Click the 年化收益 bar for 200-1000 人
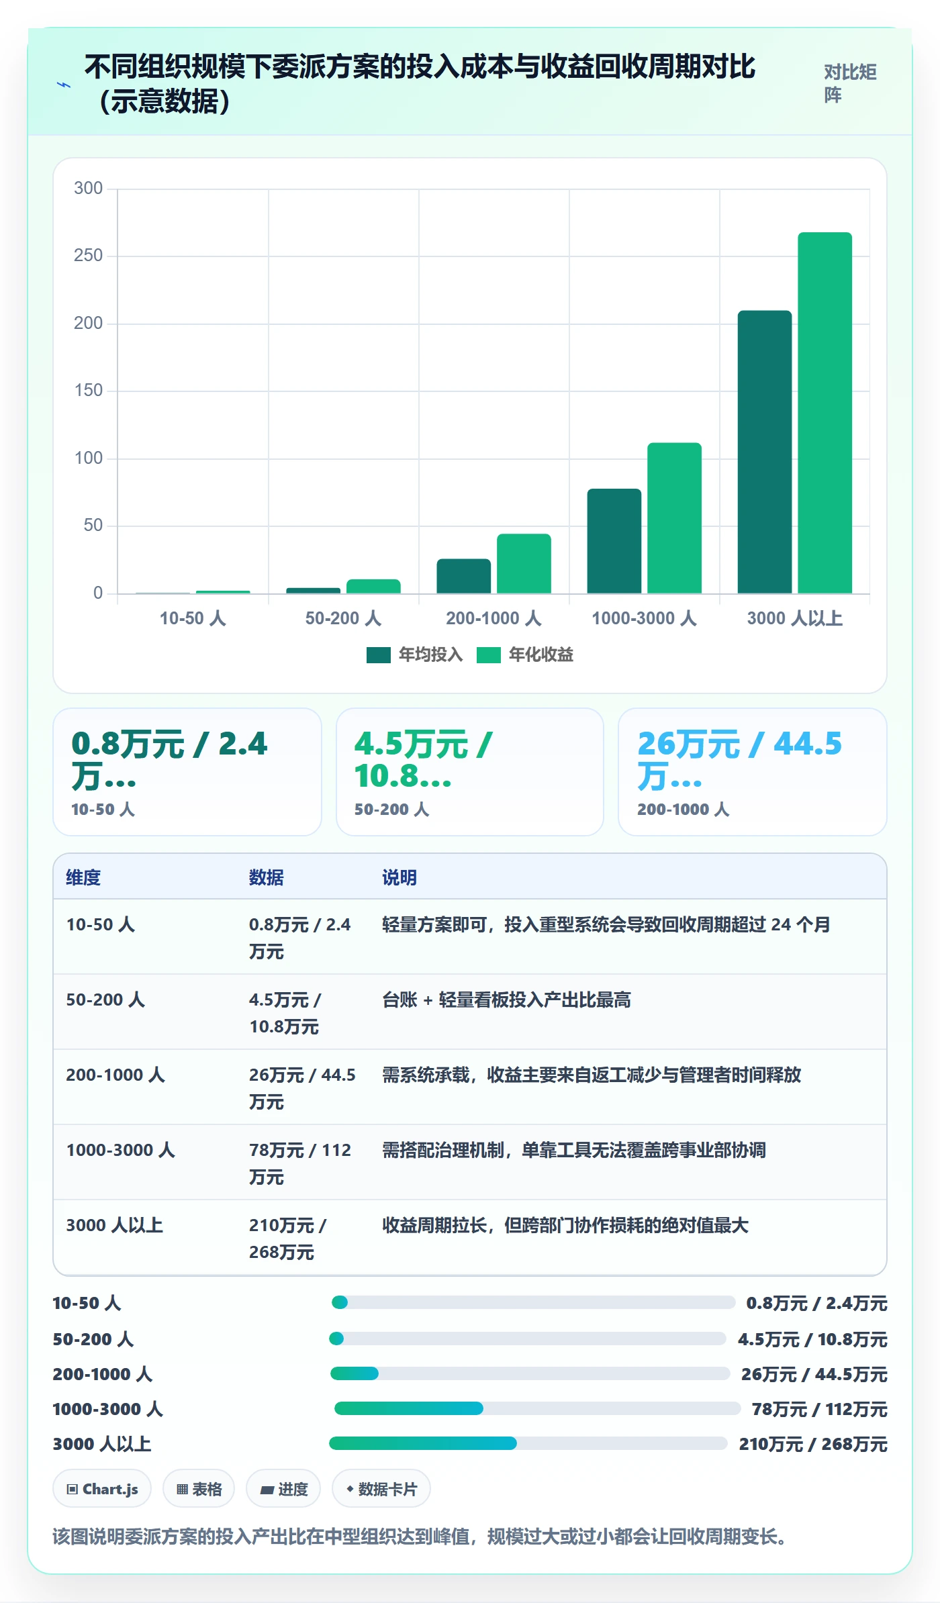Image resolution: width=940 pixels, height=1603 pixels. [524, 563]
